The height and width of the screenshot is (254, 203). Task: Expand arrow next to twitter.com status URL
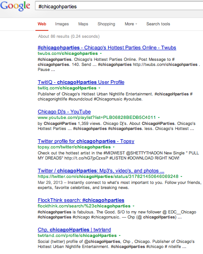point(181,177)
